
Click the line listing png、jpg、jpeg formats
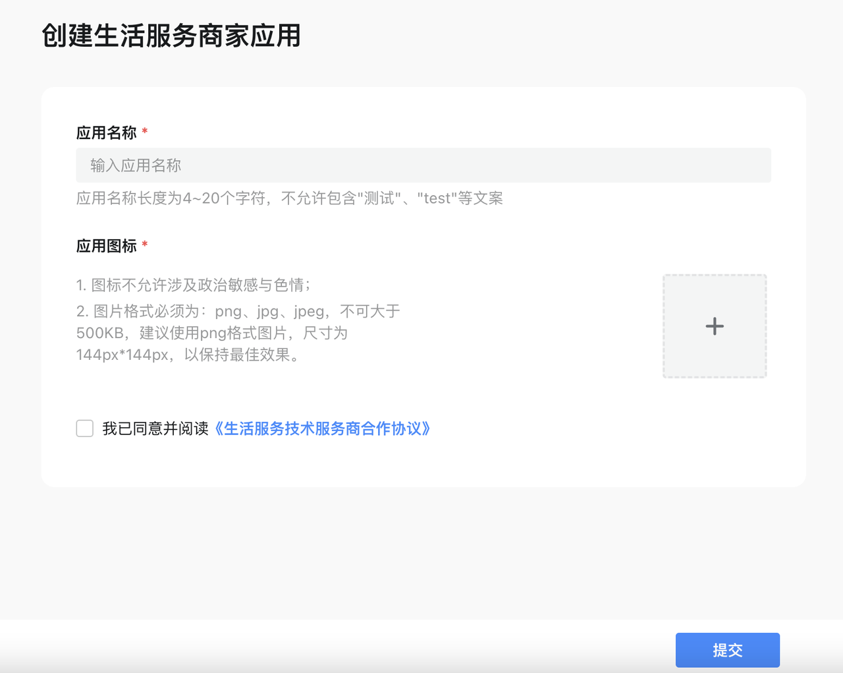tap(238, 311)
